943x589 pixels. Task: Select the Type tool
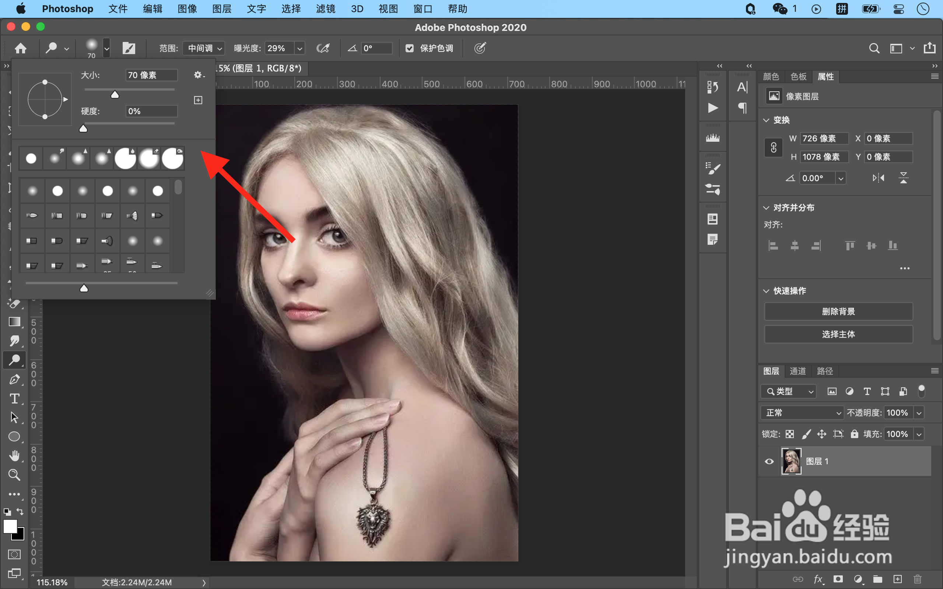point(14,398)
